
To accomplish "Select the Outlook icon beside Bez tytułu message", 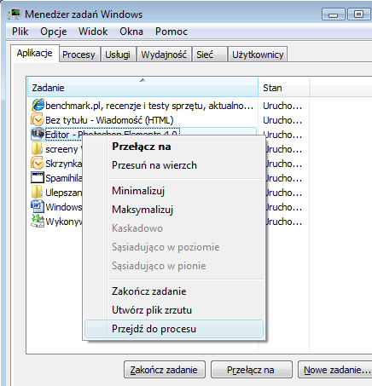I will coord(38,119).
